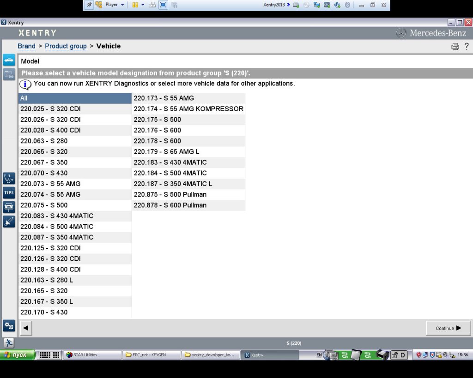Screen dimensions: 473x378
Task: Go back to Product group breadcrumb
Action: [66, 46]
